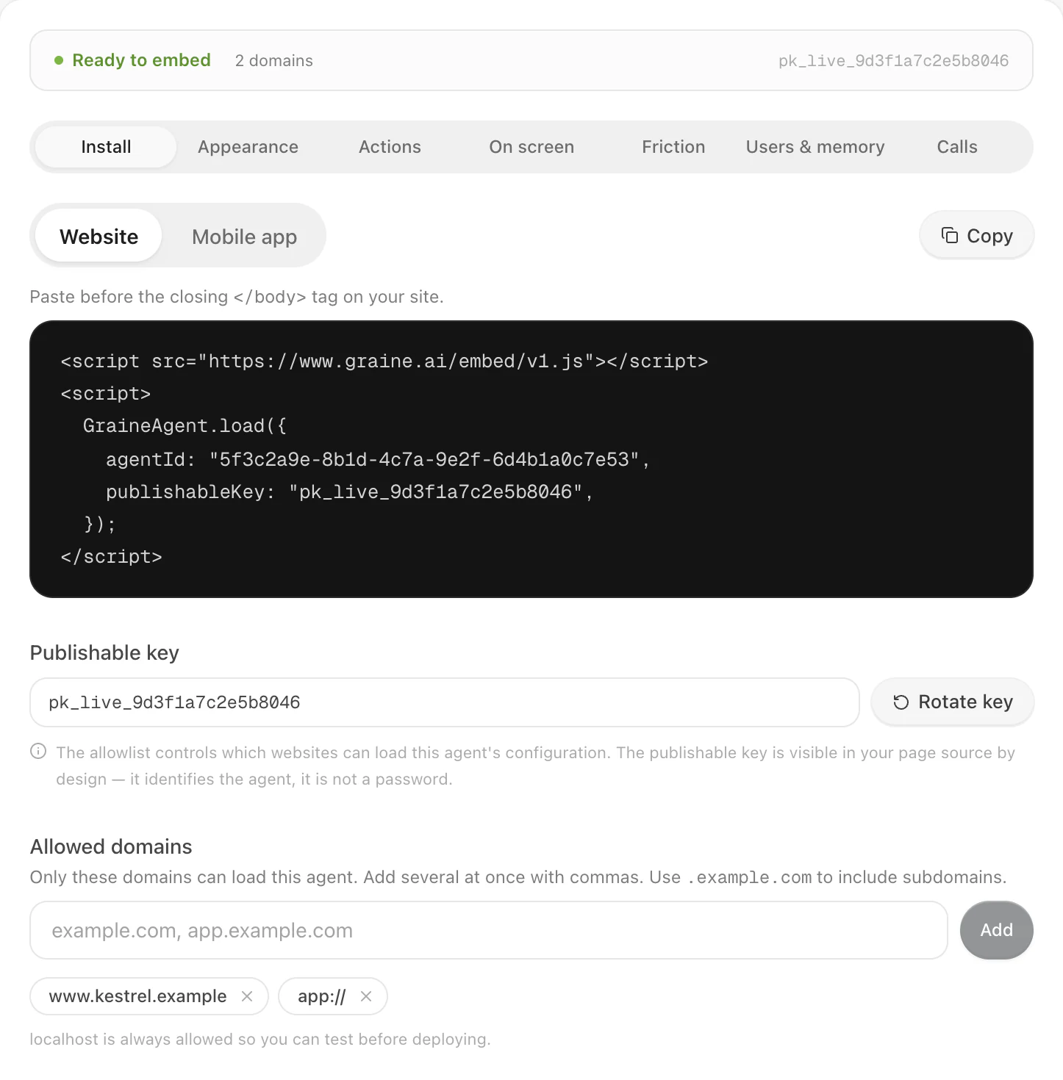The image size is (1063, 1080).
Task: Click the www.kestrel.example domain label
Action: [137, 996]
